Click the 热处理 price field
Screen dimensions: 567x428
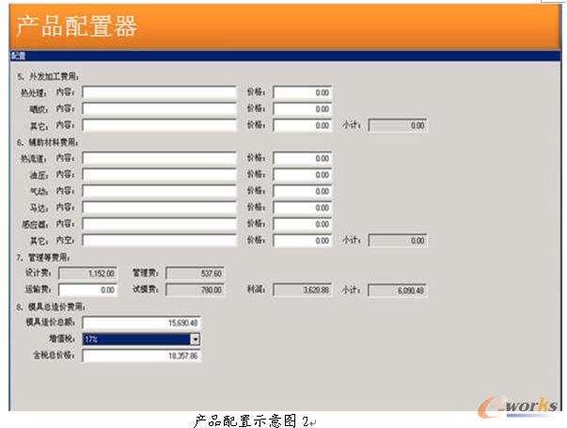(x=302, y=92)
